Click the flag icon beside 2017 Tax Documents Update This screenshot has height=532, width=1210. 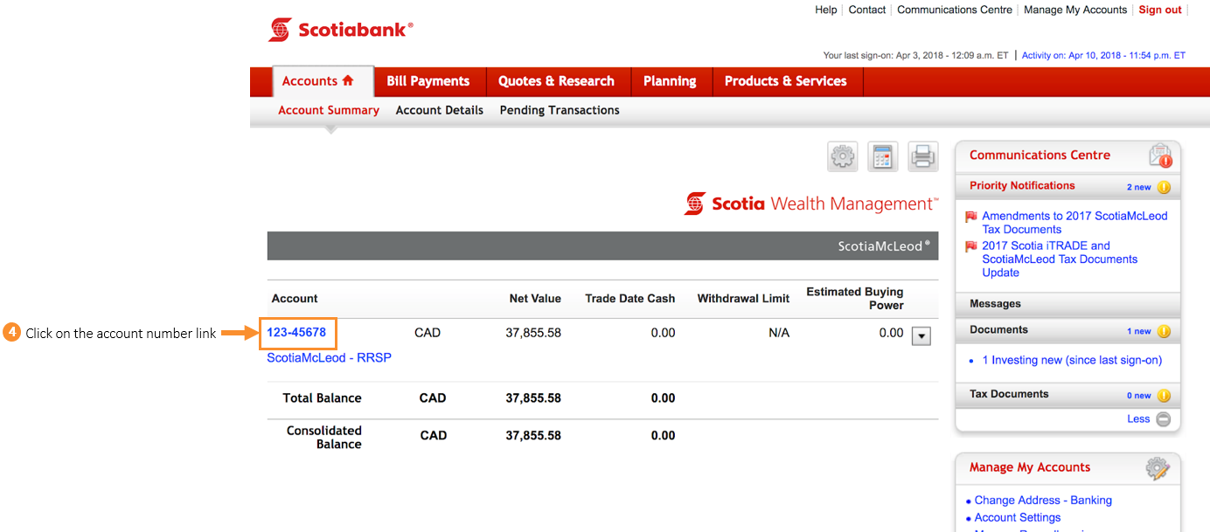970,245
